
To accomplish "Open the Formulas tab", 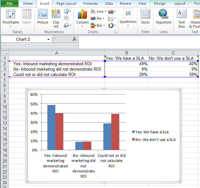I will click(x=91, y=3).
